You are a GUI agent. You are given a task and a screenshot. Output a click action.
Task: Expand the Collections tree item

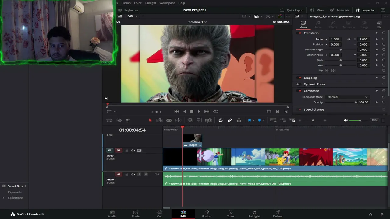coord(3,198)
